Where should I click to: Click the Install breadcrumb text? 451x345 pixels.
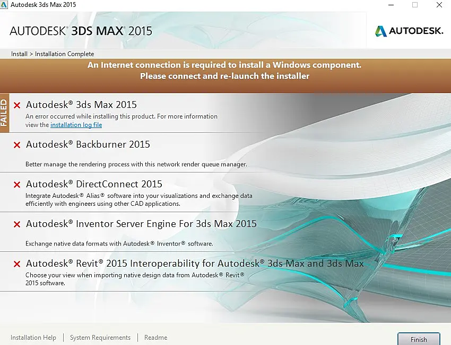(x=19, y=54)
